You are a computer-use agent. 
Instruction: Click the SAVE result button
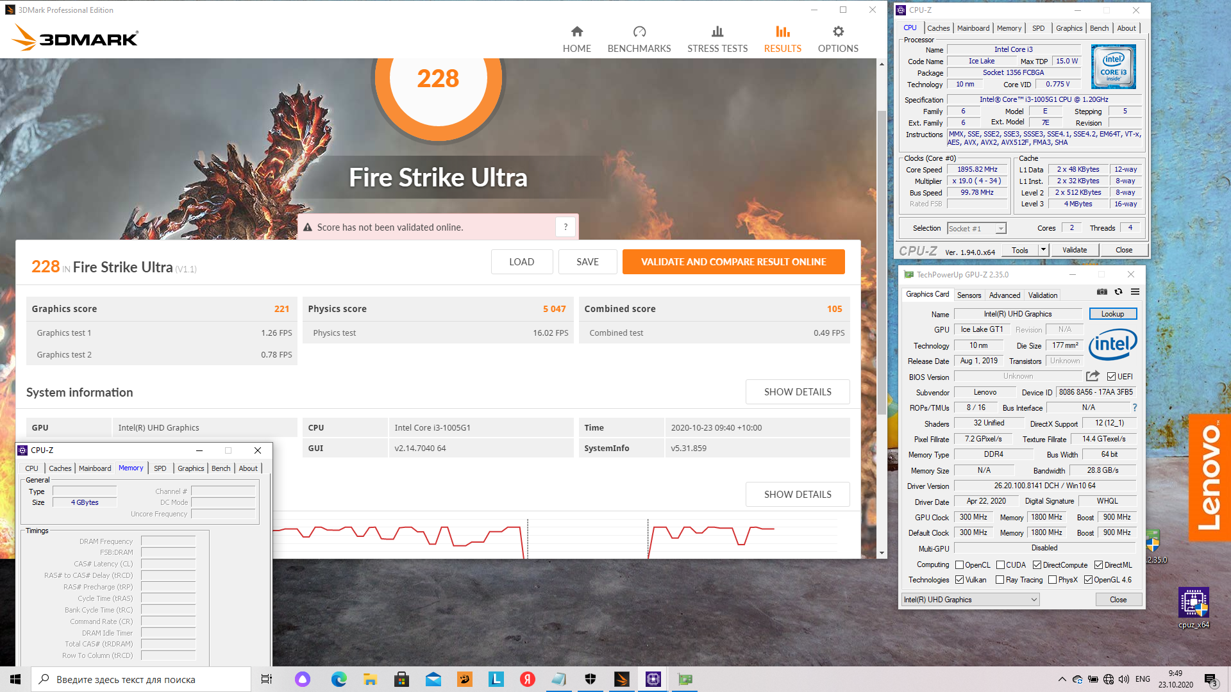point(587,261)
